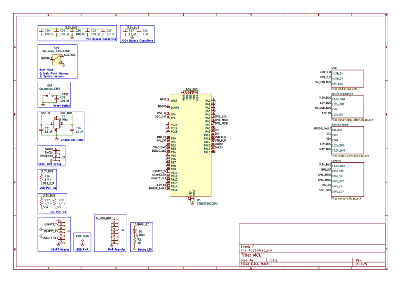Select the 'VDDA Bypass Capacitors' label

137,40
